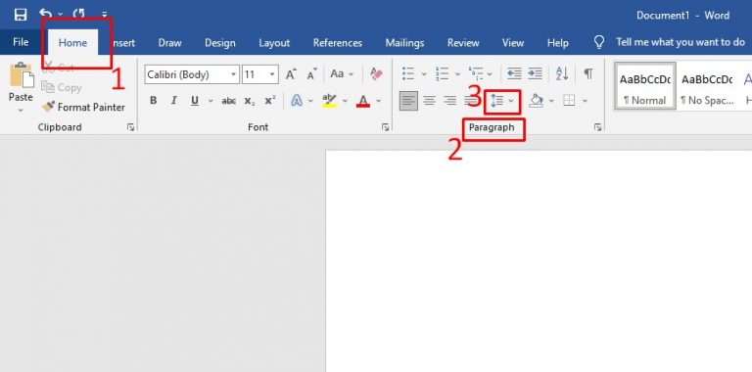Viewport: 752px width, 372px height.
Task: Apply the Normal style
Action: pos(645,86)
